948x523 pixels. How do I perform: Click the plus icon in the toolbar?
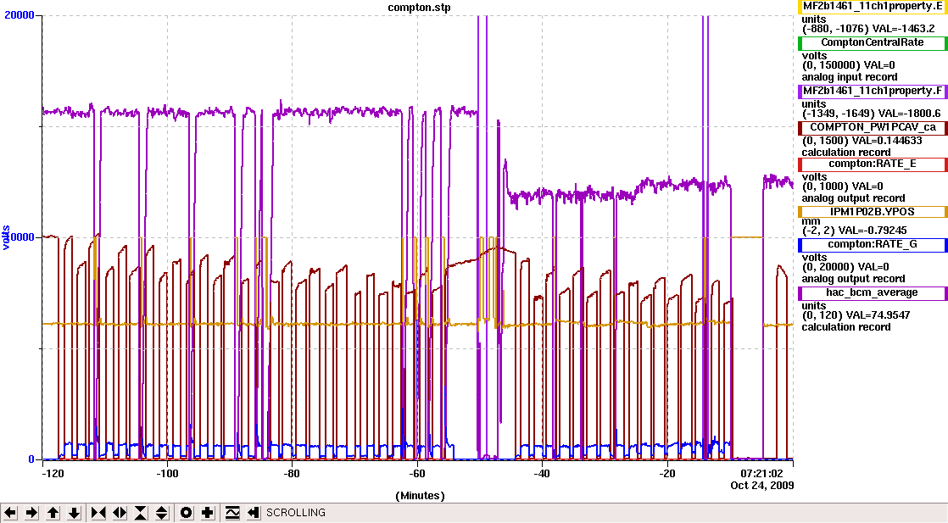208,513
